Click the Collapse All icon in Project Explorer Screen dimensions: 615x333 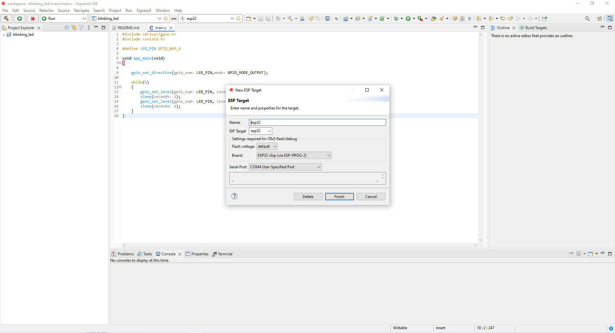[x=67, y=28]
